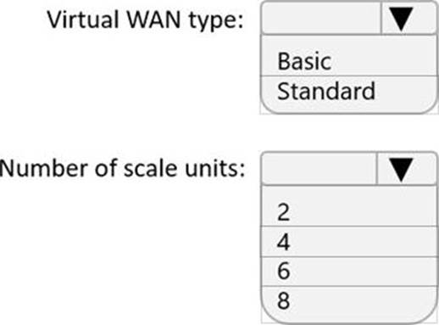This screenshot has height=325, width=439.
Task: Click the Virtual WAN type black triangle arrow
Action: 401,19
